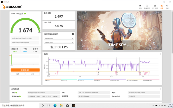Open Microsoft Edge from the taskbar
The height and width of the screenshot is (108, 173).
click(55, 106)
